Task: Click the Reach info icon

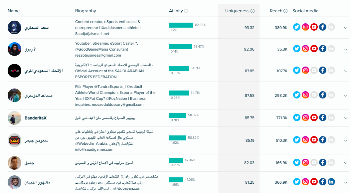Action: point(285,11)
